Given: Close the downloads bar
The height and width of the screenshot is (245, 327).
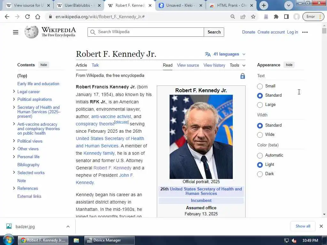Looking at the screenshot, I should pos(321,226).
